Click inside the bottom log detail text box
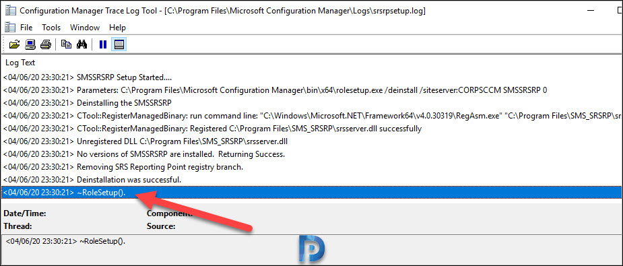The width and height of the screenshot is (623, 266). point(311,249)
